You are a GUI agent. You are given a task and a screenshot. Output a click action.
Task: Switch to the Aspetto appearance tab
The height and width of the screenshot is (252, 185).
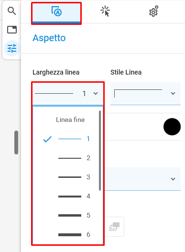point(56,13)
